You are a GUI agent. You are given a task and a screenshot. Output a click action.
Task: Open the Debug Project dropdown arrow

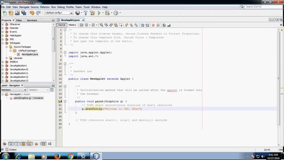tap(111, 13)
